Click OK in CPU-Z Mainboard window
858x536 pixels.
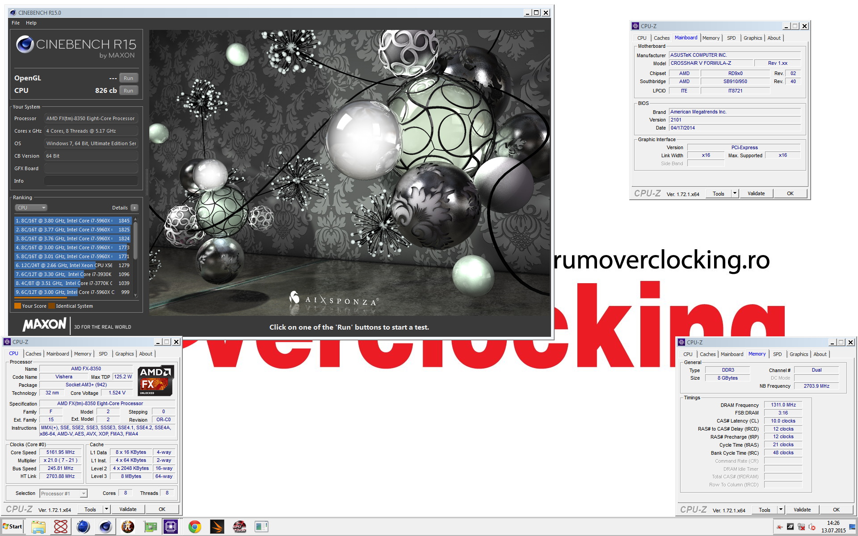790,193
